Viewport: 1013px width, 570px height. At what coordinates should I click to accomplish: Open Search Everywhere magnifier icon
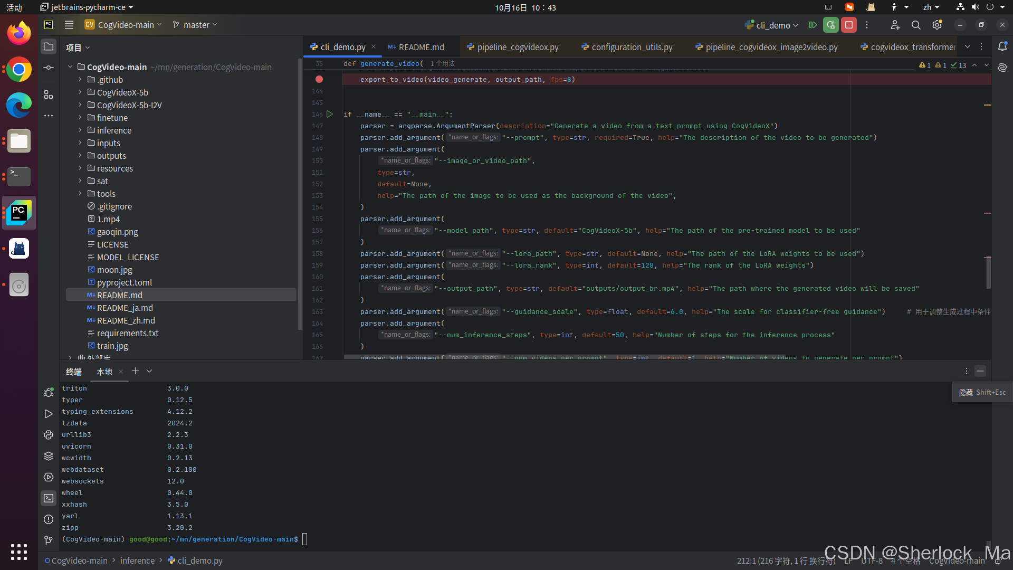[x=916, y=25]
